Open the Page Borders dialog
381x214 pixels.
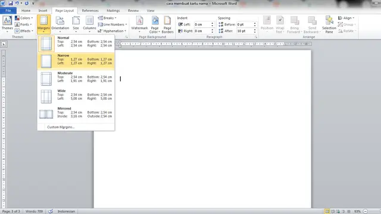pyautogui.click(x=167, y=24)
